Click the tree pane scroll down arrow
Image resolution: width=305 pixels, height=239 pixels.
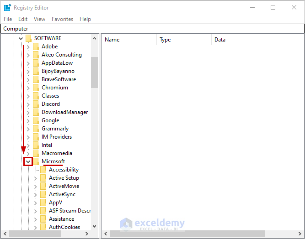pos(94,226)
